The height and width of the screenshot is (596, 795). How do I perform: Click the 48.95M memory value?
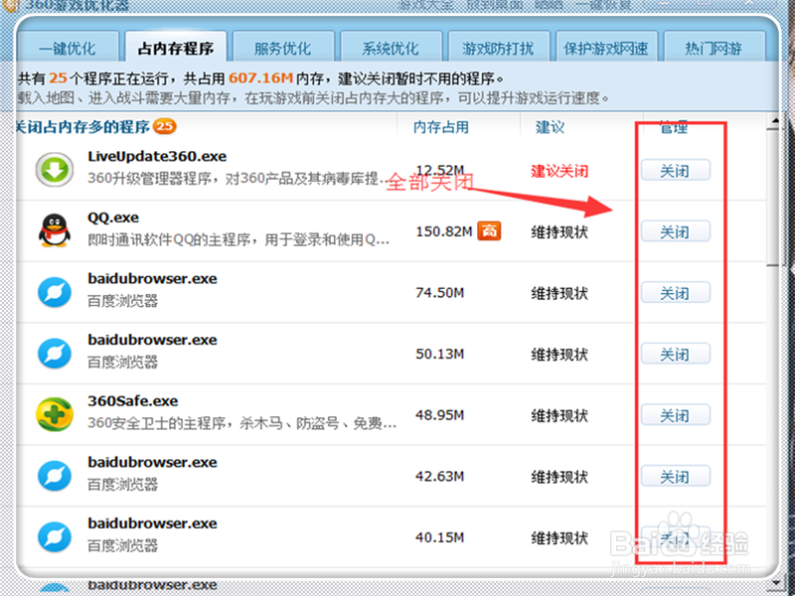439,415
